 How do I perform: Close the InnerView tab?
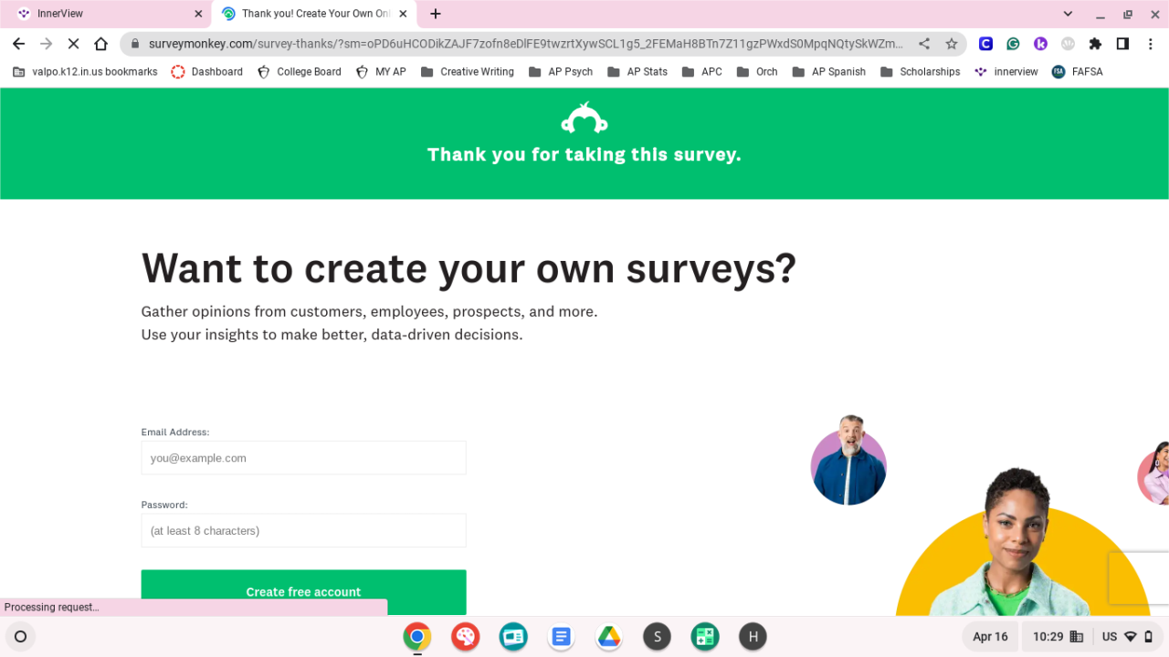click(x=199, y=14)
